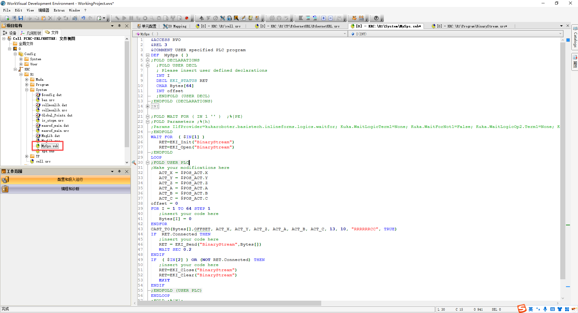
Task: Click the orange arrow transfer icon
Action: pyautogui.click(x=354, y=18)
